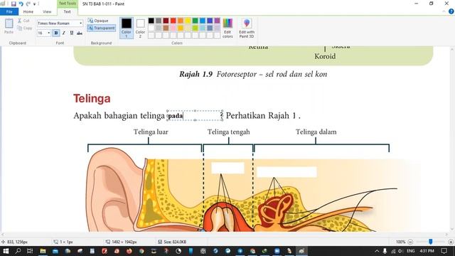Screen dimensions: 455x256
Task: Click the horizontal scrollbar at canvas bottom
Action: pos(225,234)
